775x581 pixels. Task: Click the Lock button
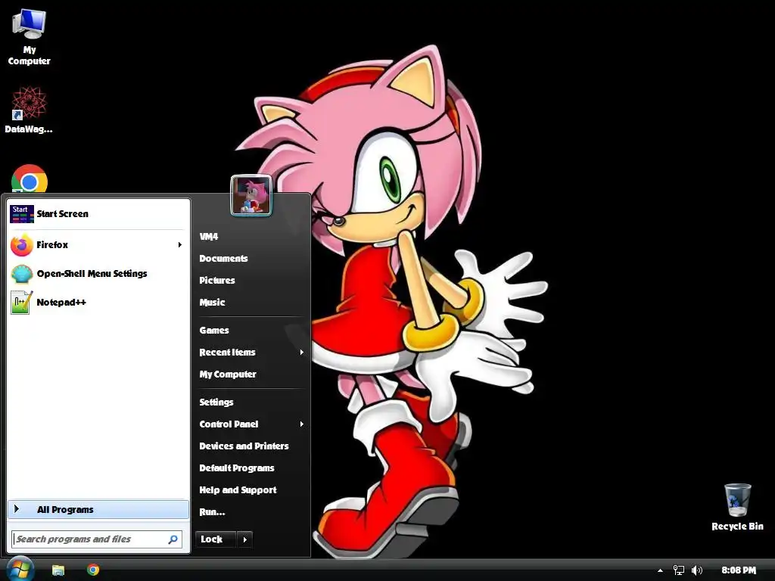(x=216, y=539)
